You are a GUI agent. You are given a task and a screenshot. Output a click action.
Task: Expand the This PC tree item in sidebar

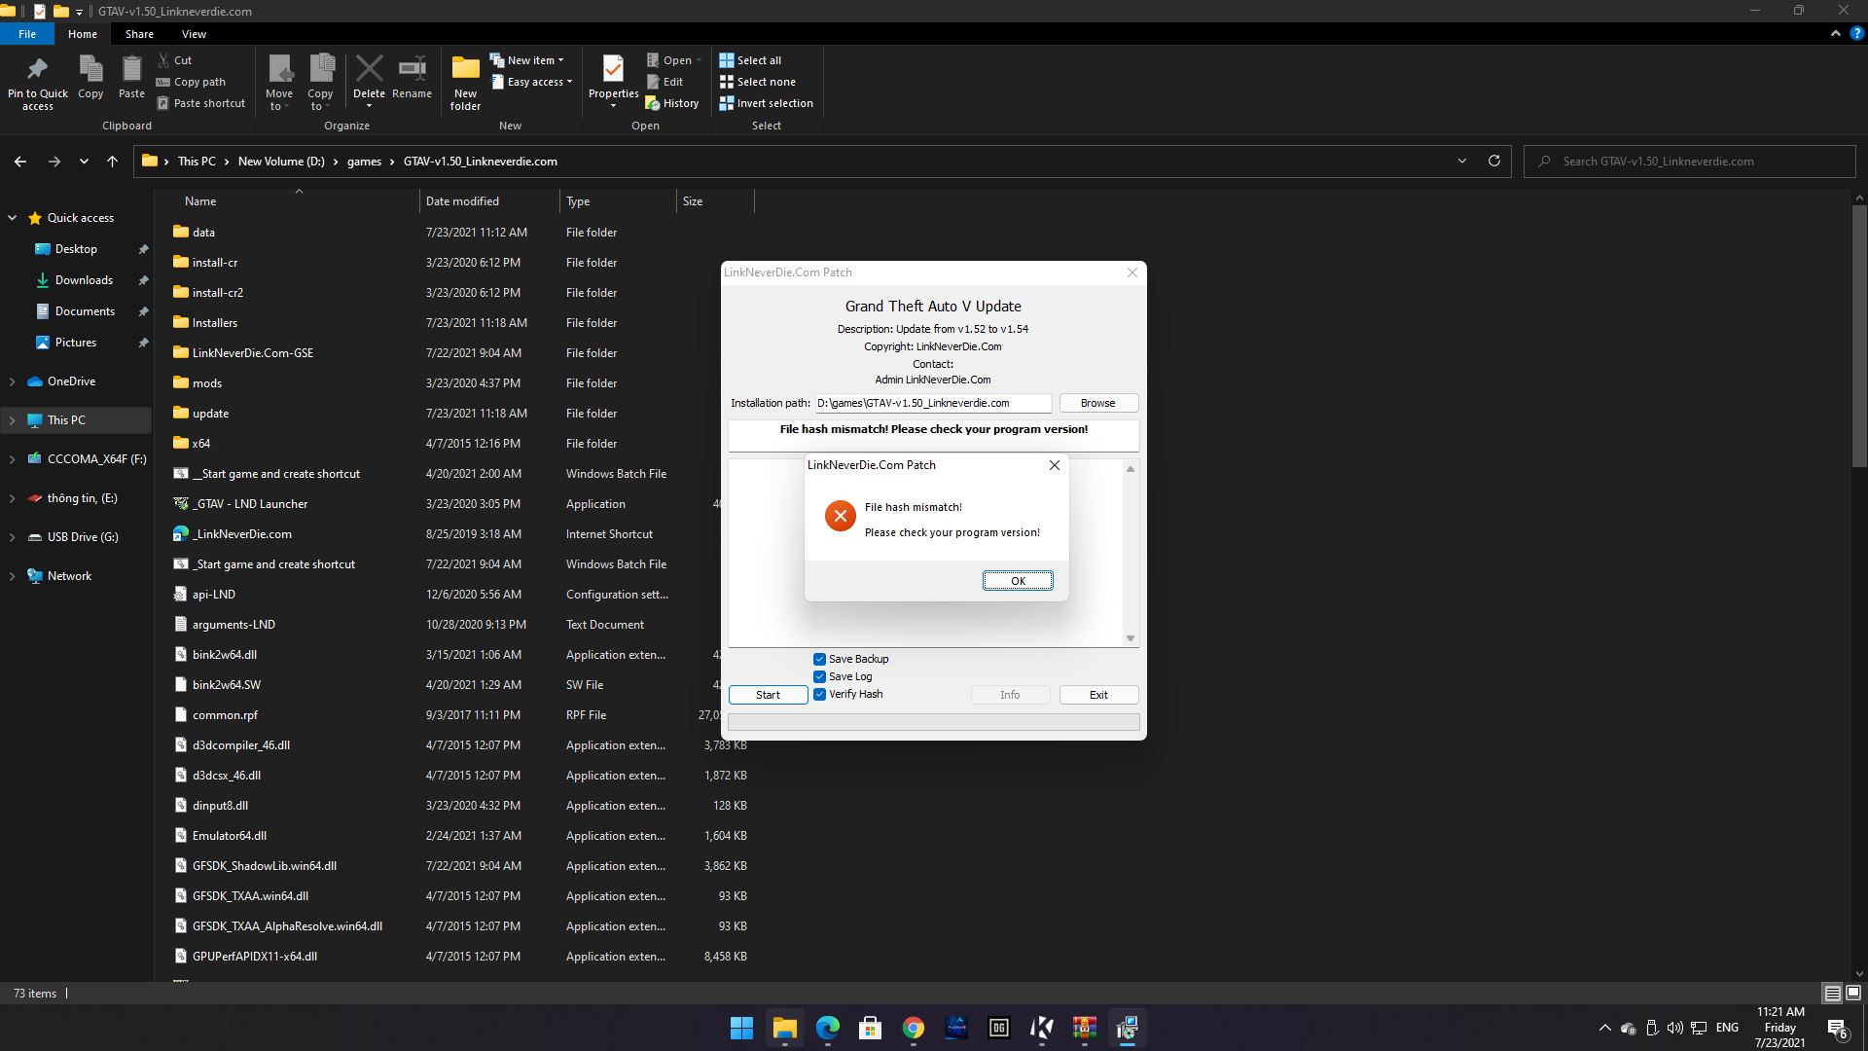point(13,419)
